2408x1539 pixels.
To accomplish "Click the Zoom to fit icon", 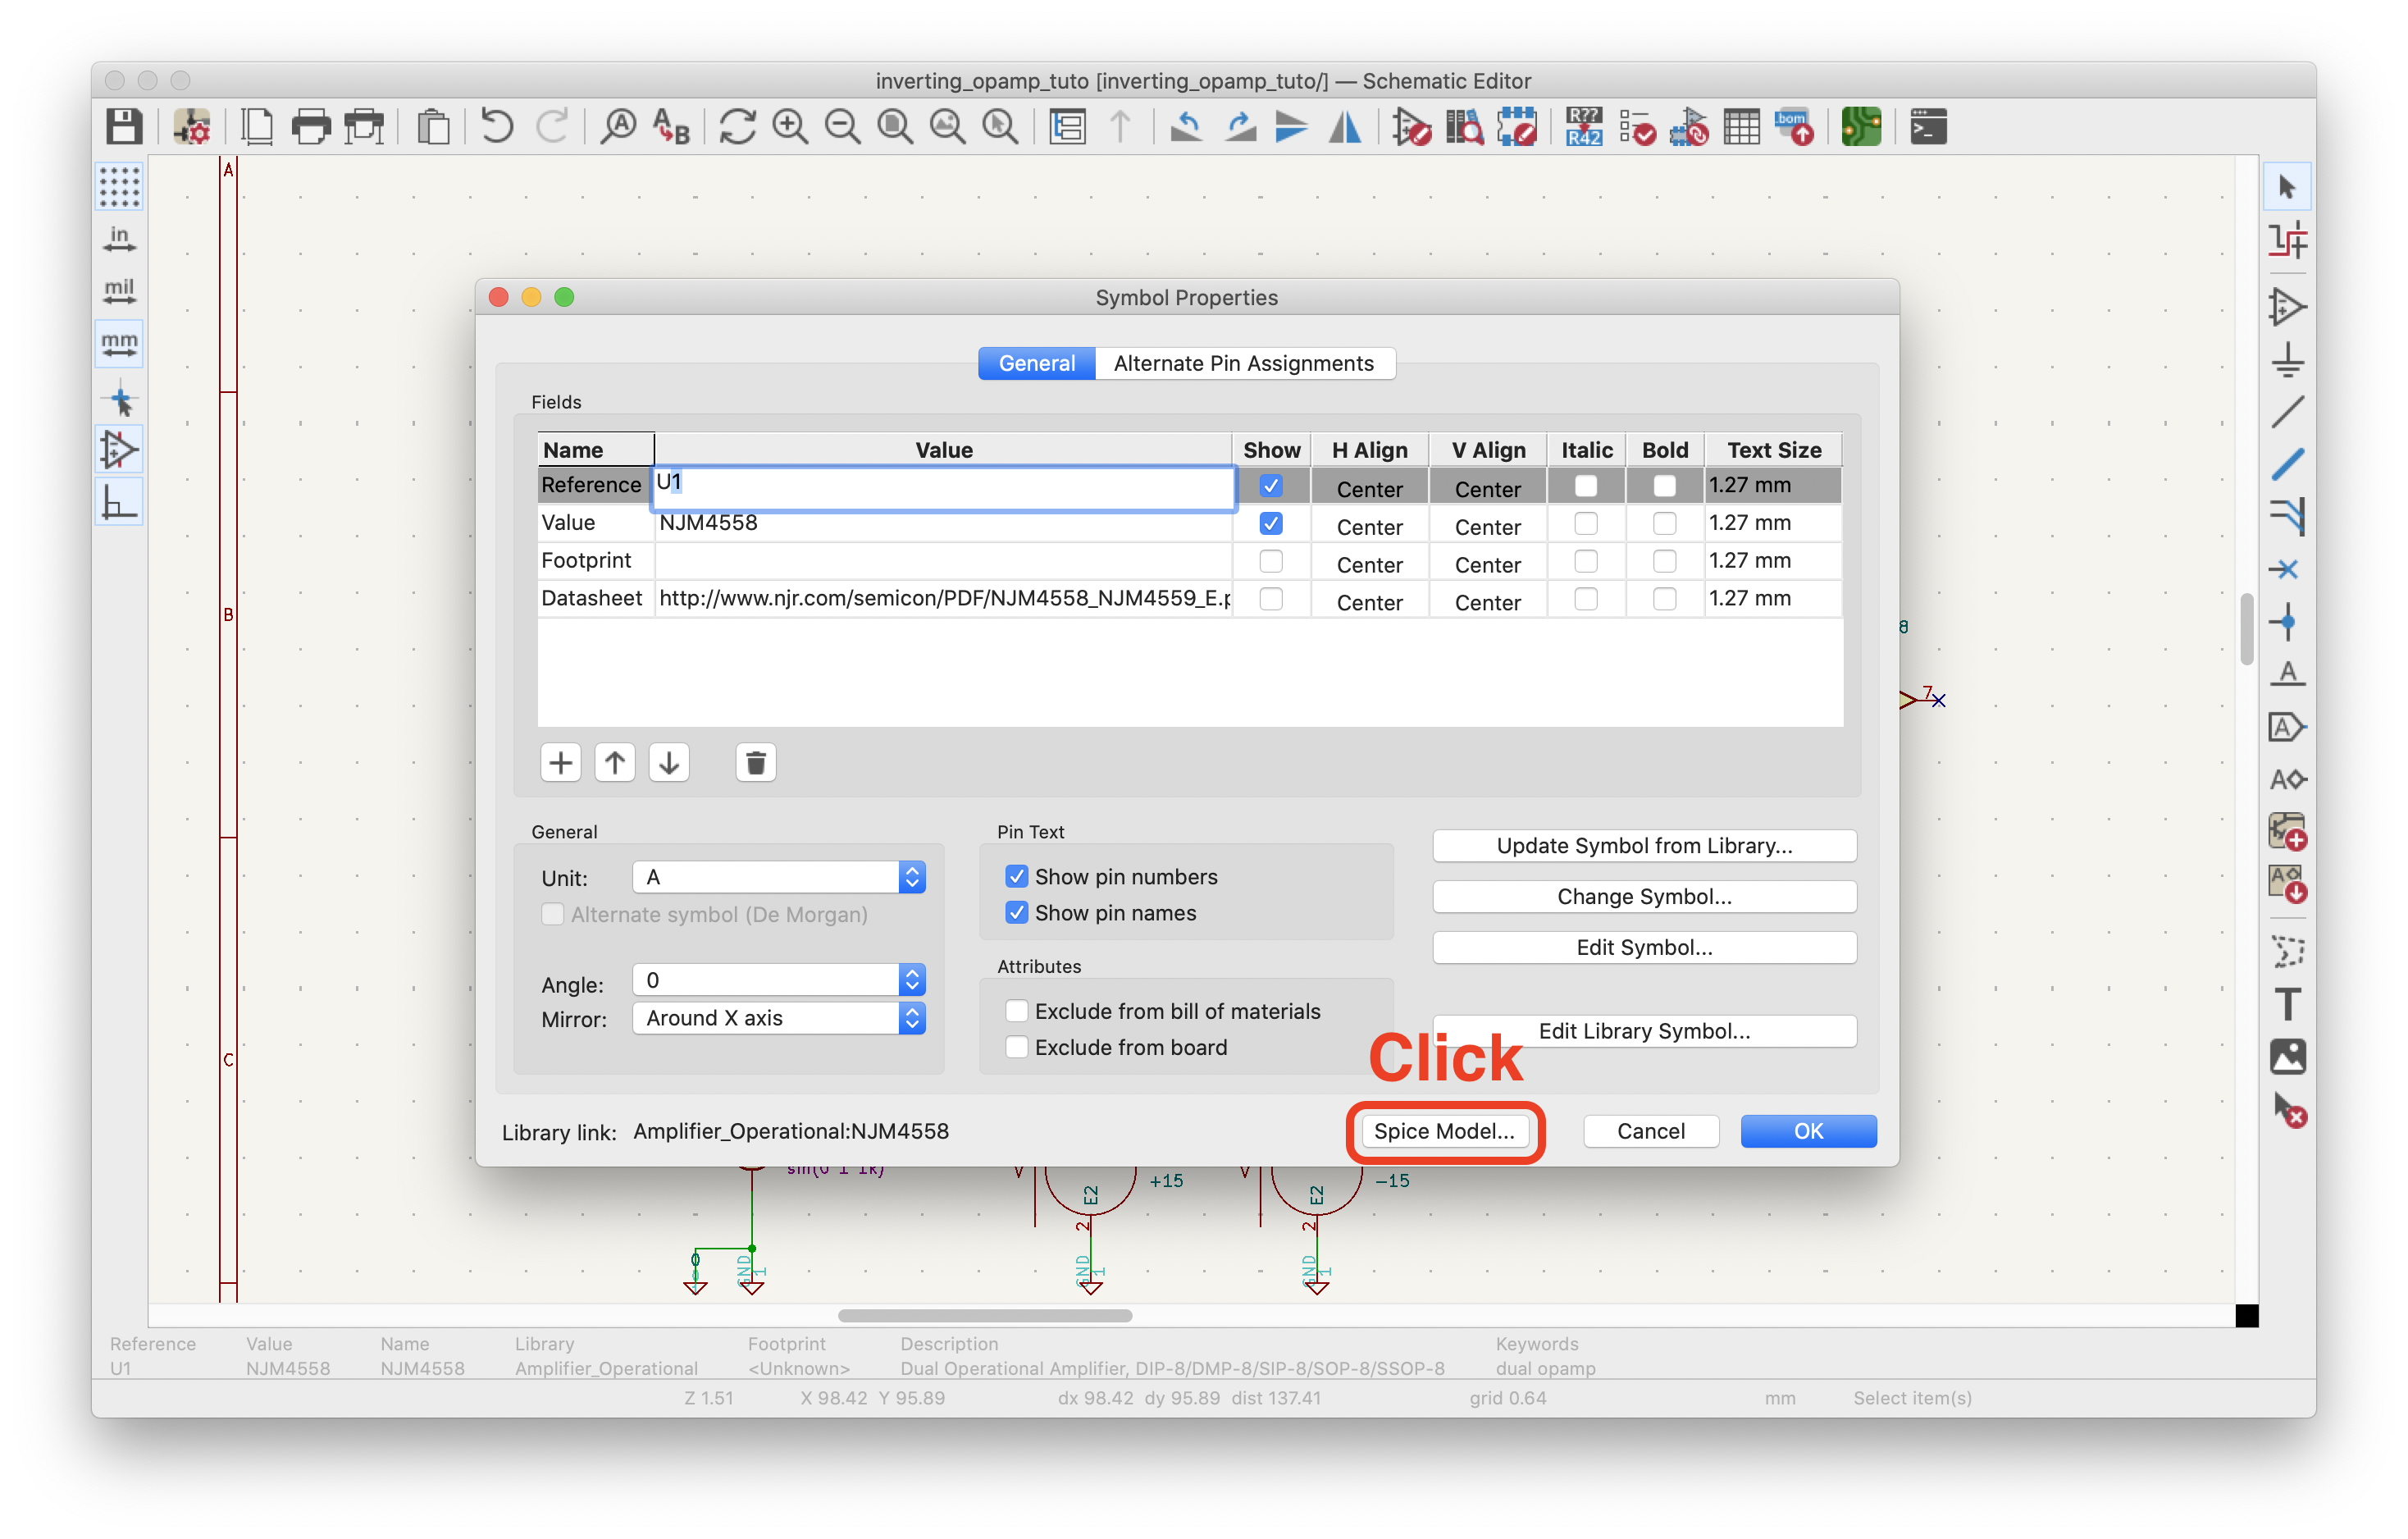I will tap(895, 128).
